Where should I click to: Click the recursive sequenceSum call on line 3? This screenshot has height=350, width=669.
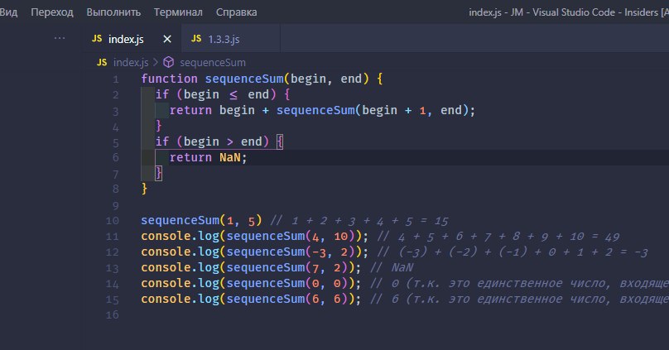[371, 110]
